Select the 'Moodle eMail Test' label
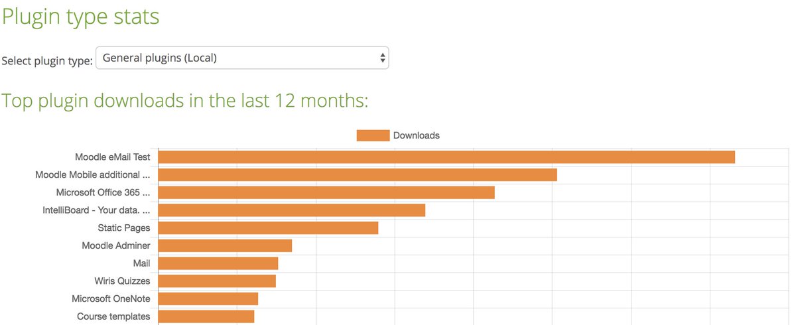The width and height of the screenshot is (796, 325). tap(113, 157)
